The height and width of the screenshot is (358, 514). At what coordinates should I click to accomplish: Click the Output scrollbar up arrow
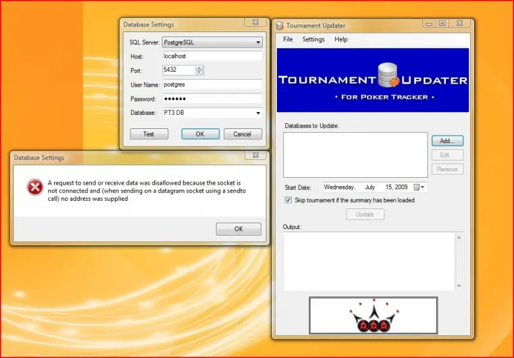coord(459,237)
